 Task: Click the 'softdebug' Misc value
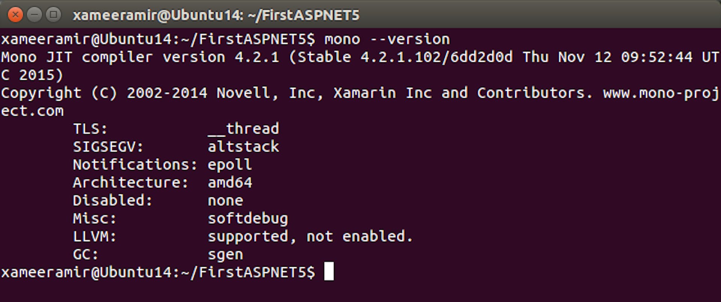pos(248,218)
